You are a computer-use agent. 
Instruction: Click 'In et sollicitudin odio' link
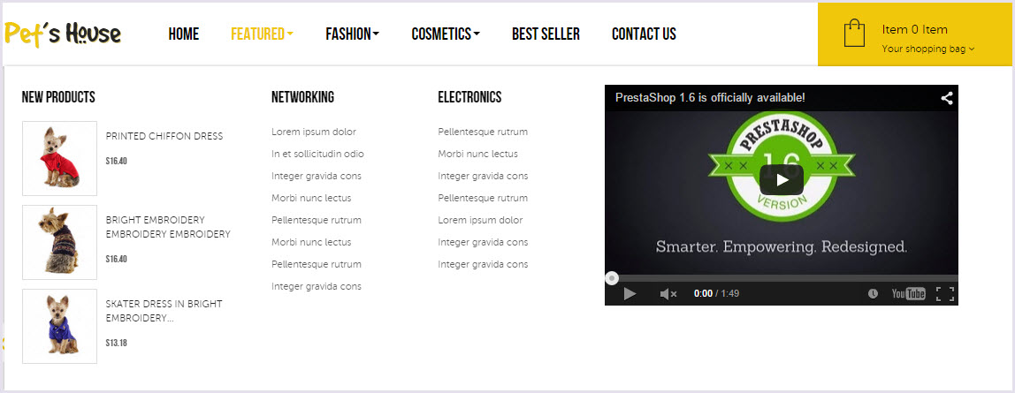[317, 154]
